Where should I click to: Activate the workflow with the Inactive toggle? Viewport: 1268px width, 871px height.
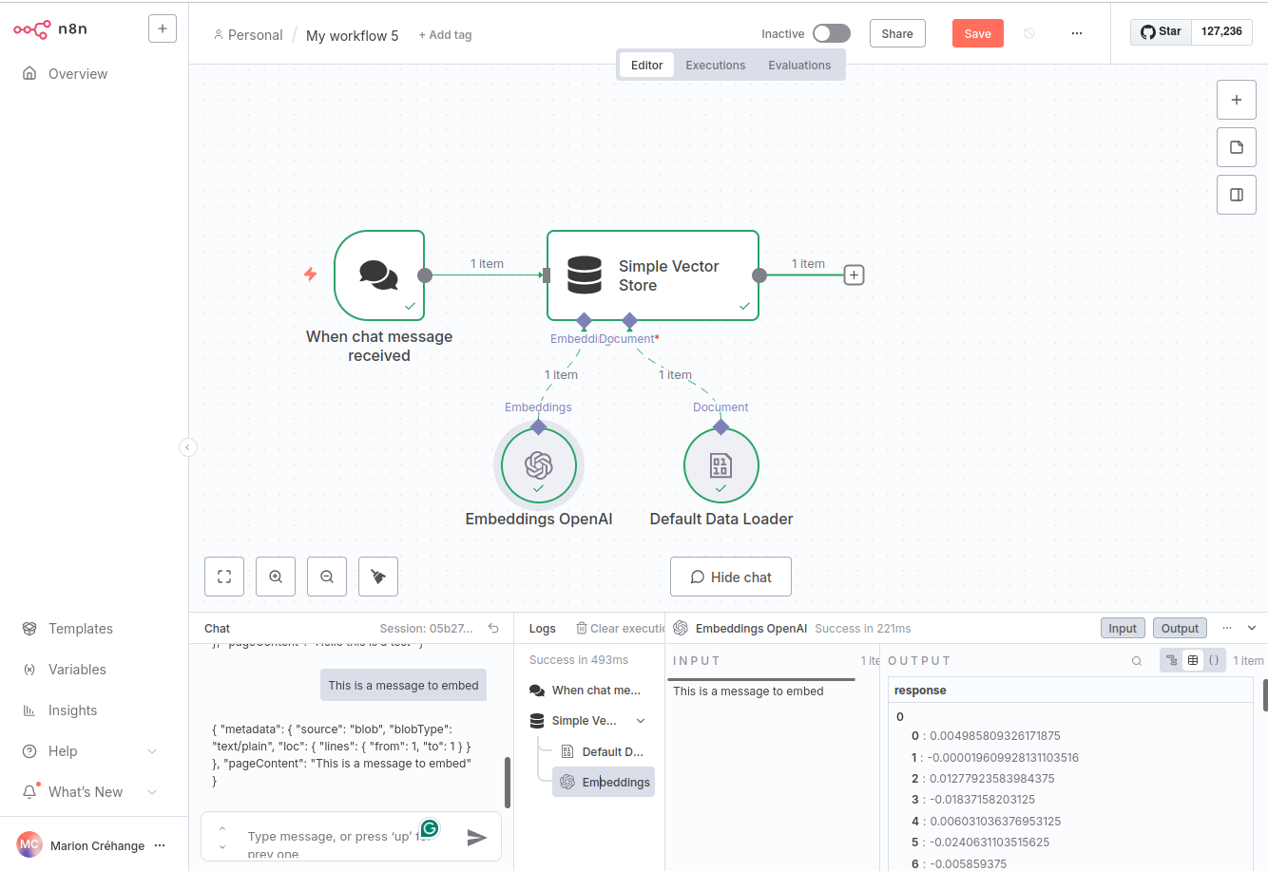(831, 32)
